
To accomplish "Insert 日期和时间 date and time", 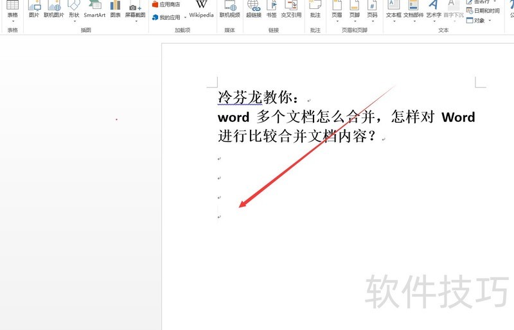I will pyautogui.click(x=483, y=11).
